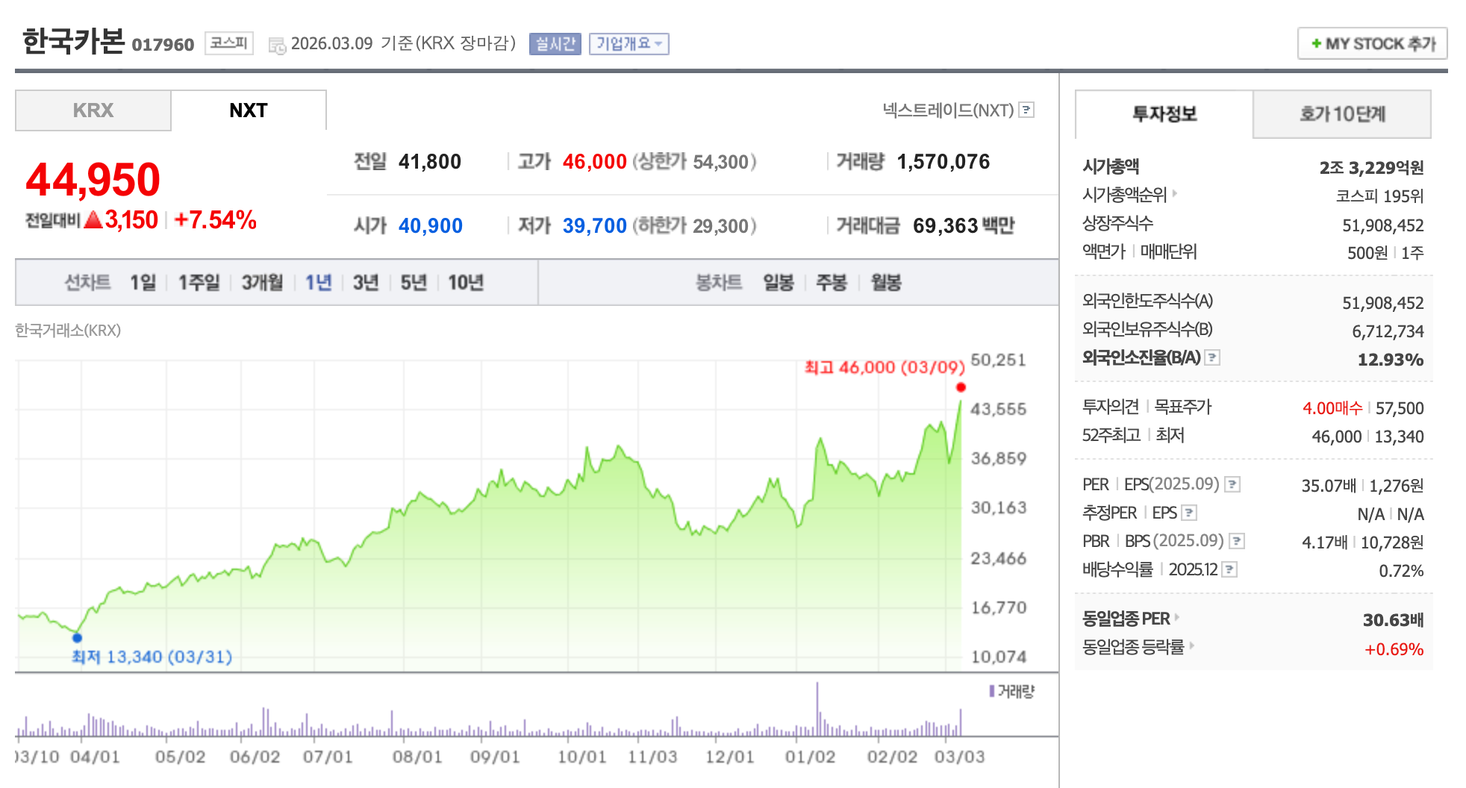Click the dividend yield 0.72%
1466x788 pixels.
tap(1401, 571)
